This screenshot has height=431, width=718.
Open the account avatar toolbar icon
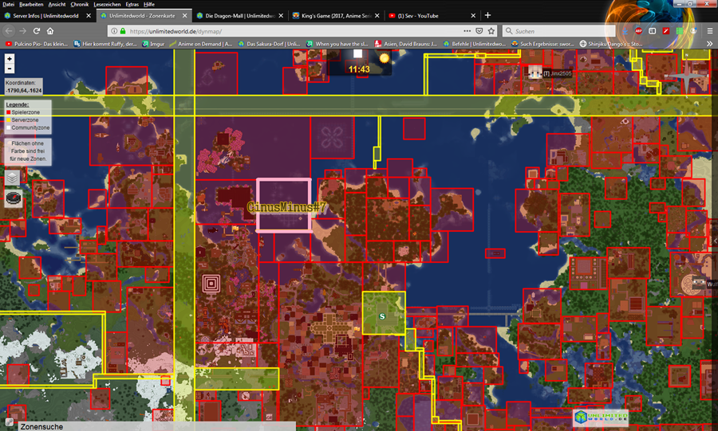694,31
